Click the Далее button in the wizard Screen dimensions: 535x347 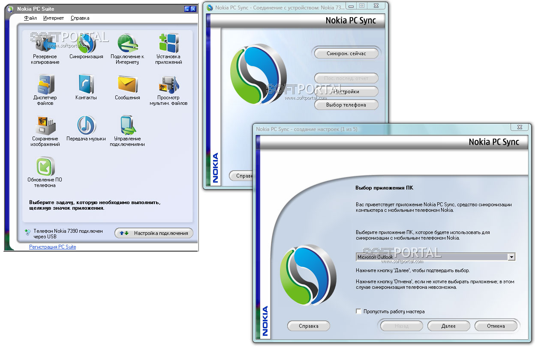pos(449,326)
